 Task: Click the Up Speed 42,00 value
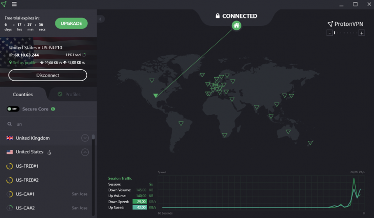140,208
